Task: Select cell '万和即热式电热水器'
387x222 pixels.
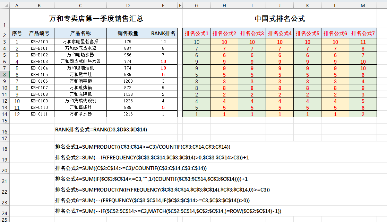Action: pyautogui.click(x=80, y=61)
